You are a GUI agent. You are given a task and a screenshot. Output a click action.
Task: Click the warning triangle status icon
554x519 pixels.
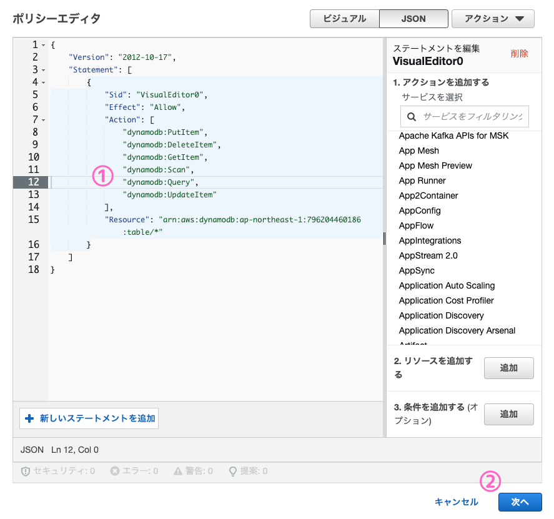coord(178,471)
